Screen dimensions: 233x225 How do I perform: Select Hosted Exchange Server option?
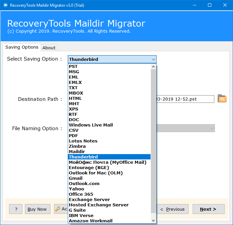109,205
